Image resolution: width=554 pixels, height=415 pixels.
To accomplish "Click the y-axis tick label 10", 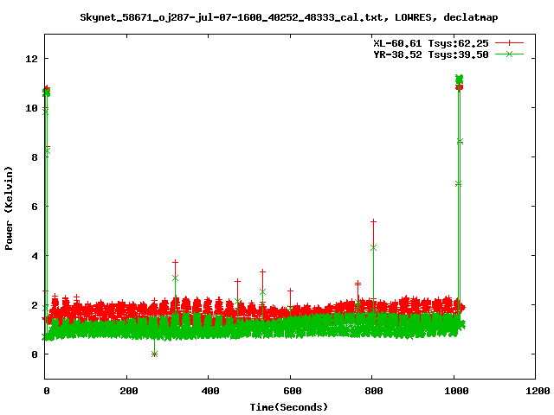I will point(31,108).
